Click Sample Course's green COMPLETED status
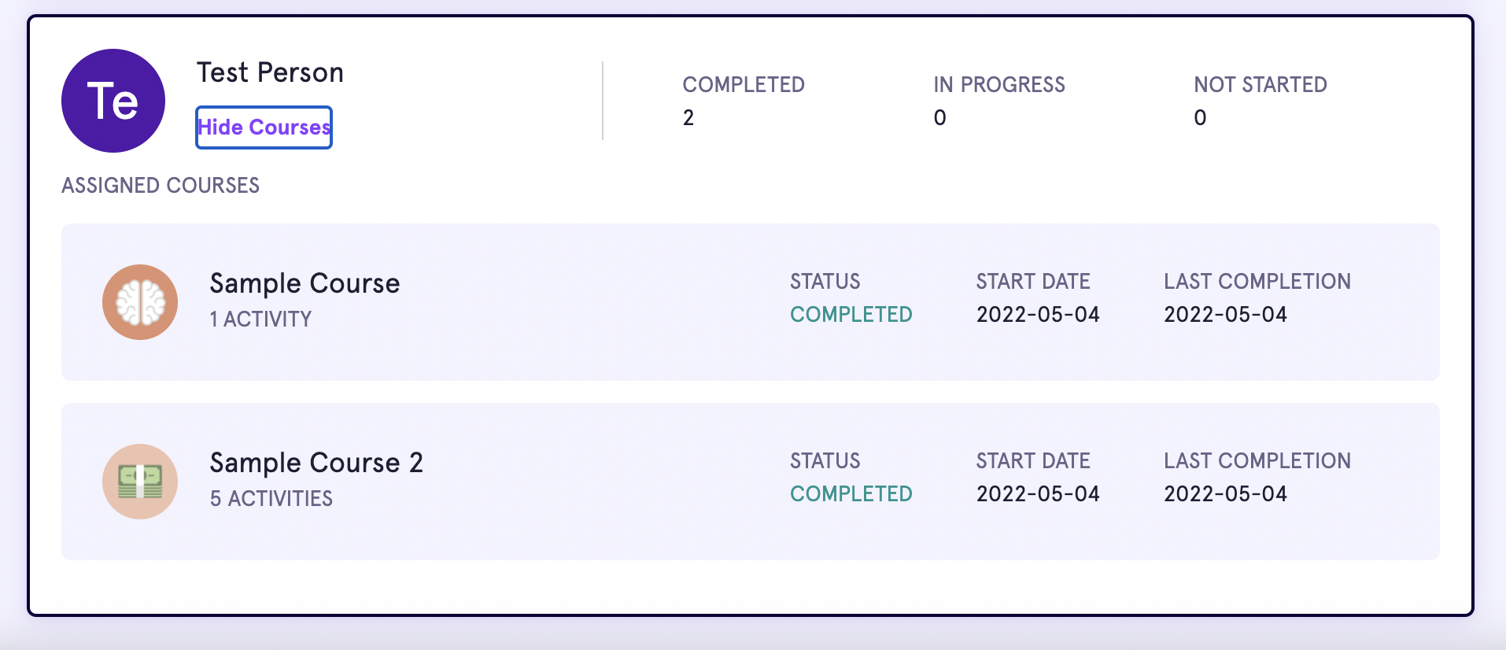The height and width of the screenshot is (650, 1506). pos(851,314)
